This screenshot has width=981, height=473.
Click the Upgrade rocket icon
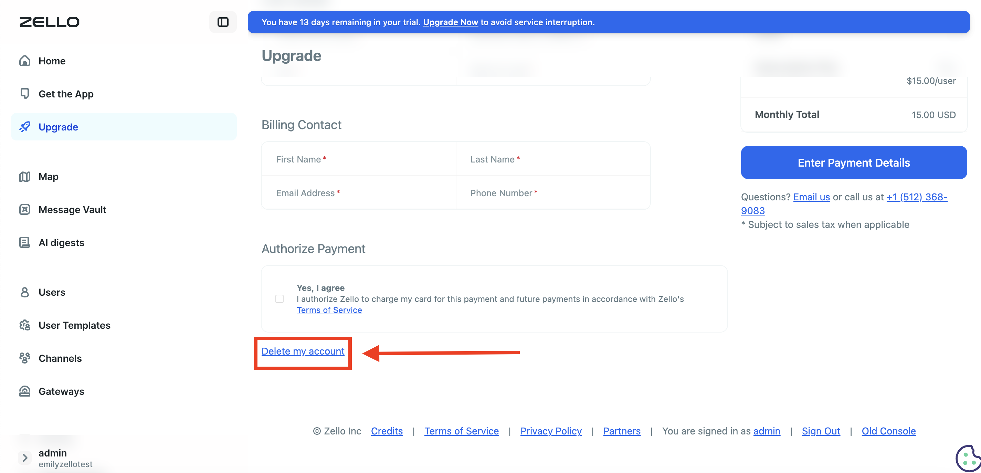[25, 127]
